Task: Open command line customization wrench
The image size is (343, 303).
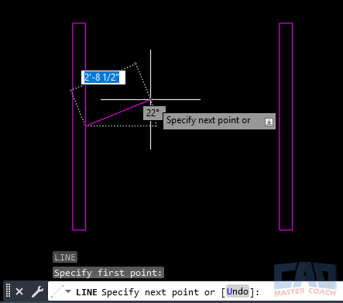Action: [37, 291]
